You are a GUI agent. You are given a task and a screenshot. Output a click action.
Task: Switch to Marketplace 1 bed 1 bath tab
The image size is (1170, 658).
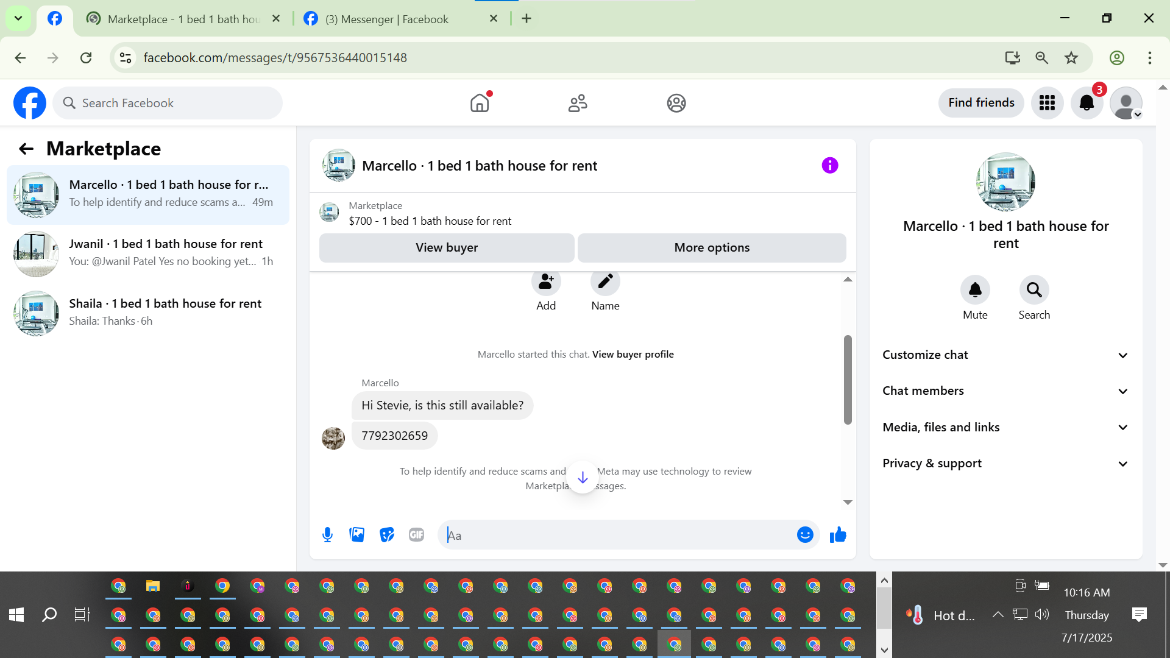pos(183,19)
